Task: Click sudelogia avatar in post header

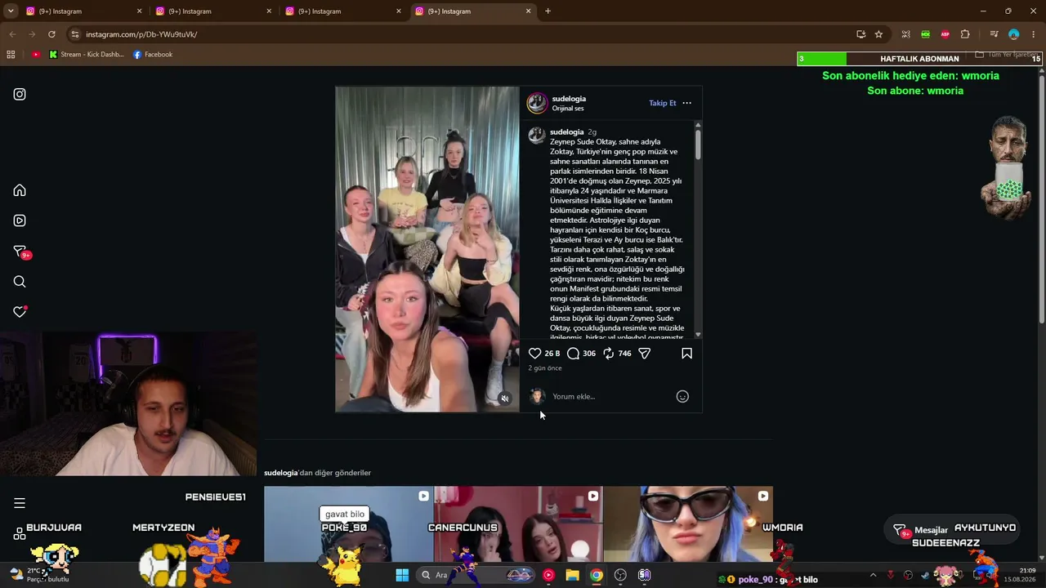Action: click(537, 103)
